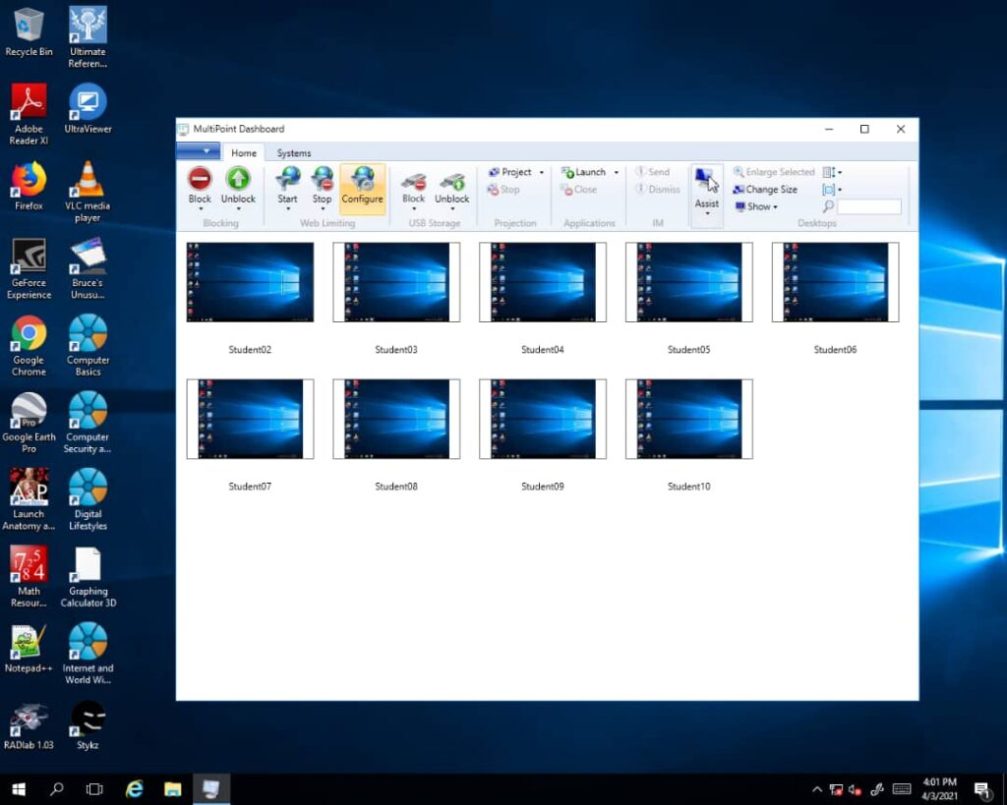Screen dimensions: 1007x805
Task: Open the thumbnail layout dropdown icon
Action: (832, 172)
